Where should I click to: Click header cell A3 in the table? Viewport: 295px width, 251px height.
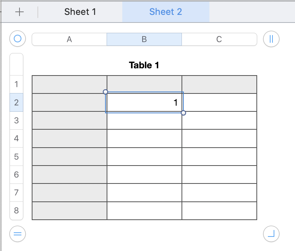coord(69,121)
